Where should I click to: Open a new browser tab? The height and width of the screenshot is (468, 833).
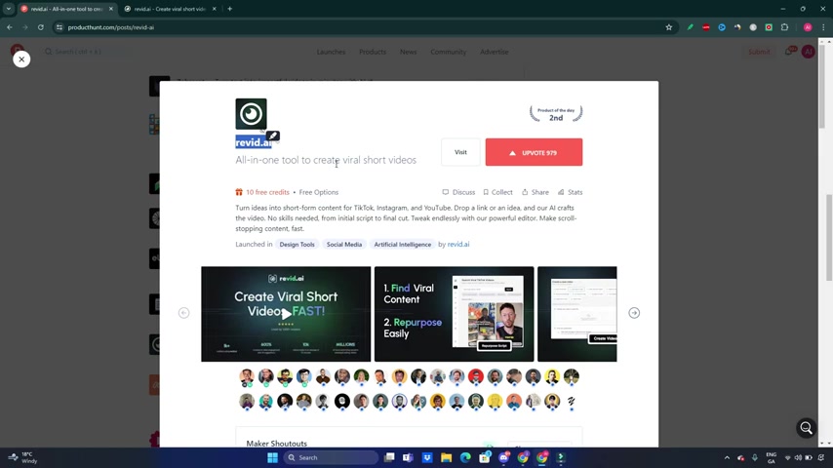pyautogui.click(x=229, y=9)
